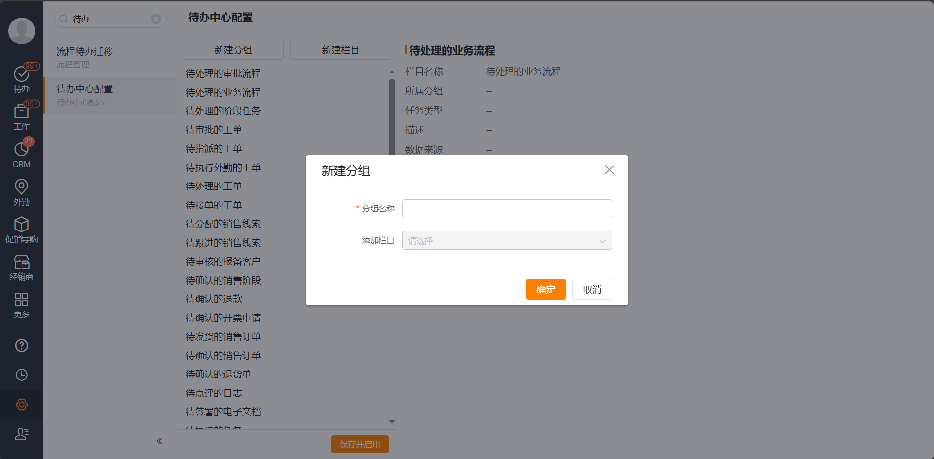Select 待处理的业务流程 in list
The height and width of the screenshot is (459, 934).
point(223,92)
